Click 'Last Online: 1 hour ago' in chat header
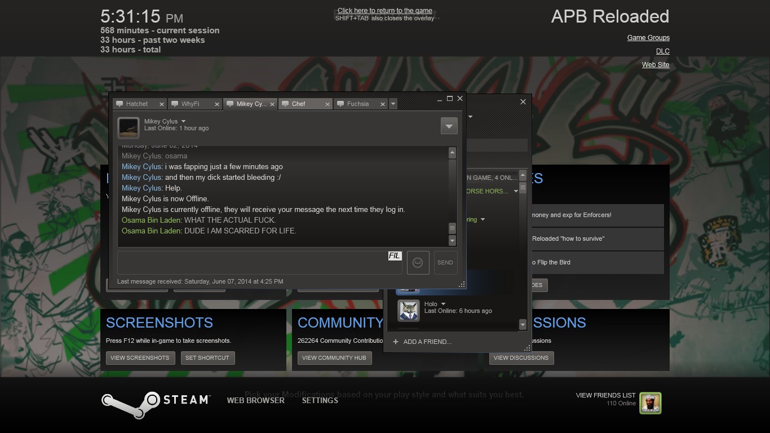Screen dimensions: 770x433 [176, 129]
